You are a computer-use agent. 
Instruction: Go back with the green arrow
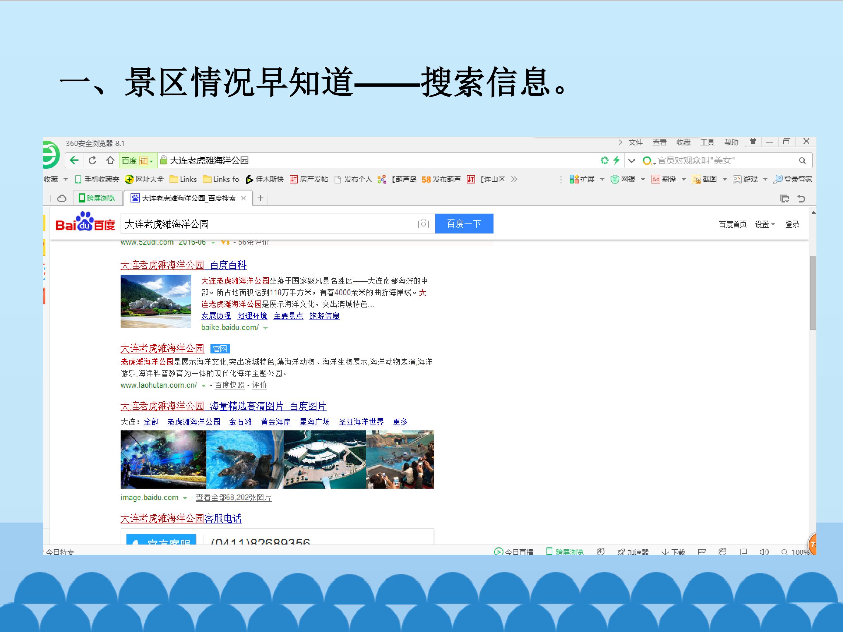coord(74,160)
